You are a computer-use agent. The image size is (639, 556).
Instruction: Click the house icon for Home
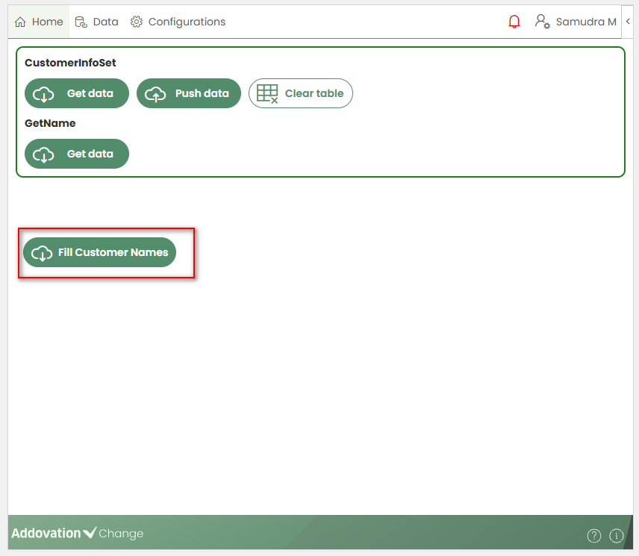20,22
